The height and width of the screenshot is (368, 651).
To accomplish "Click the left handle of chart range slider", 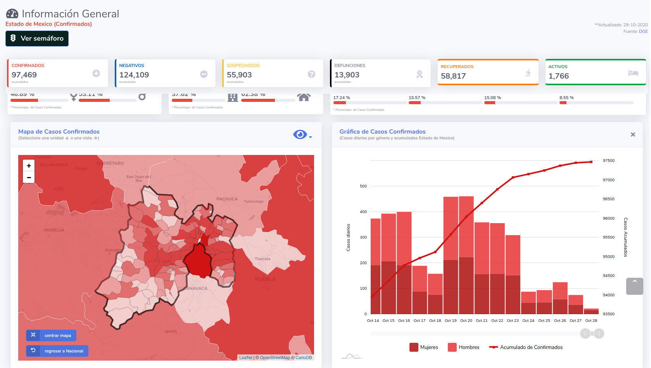I will 585,334.
